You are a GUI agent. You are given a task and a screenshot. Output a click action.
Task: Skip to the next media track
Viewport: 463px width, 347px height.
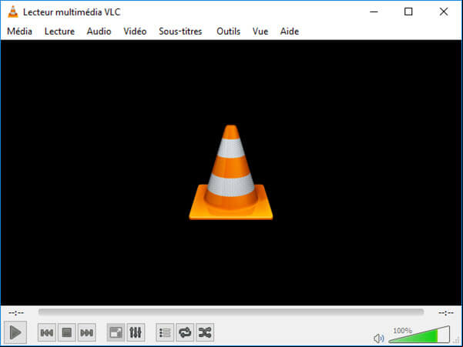click(87, 333)
